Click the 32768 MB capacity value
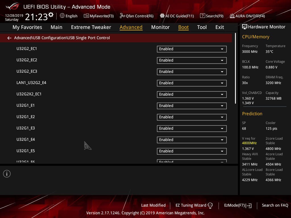291x218 pixels. 273,98
